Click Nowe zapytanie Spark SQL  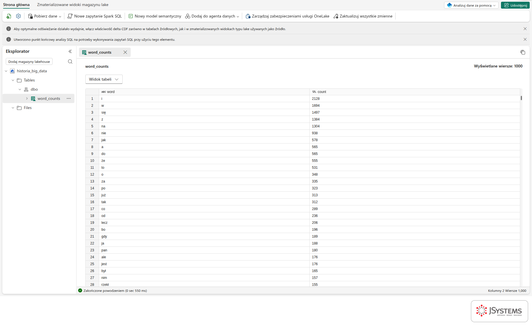(x=95, y=16)
